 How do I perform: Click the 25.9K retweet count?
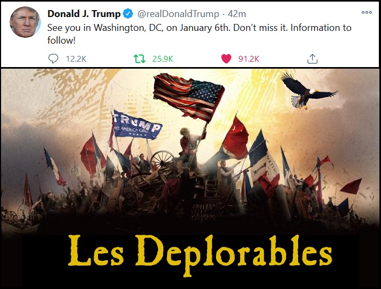[162, 59]
